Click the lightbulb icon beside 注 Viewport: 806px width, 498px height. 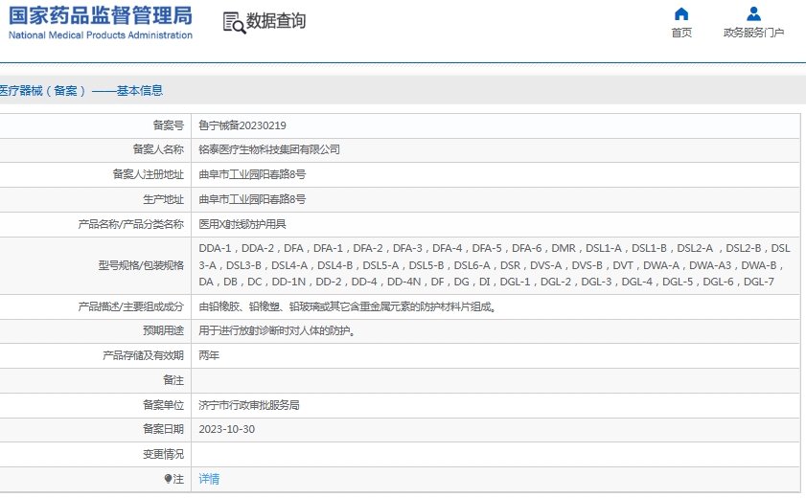(x=168, y=479)
